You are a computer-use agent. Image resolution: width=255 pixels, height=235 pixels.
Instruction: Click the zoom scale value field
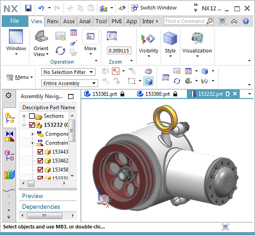119,51
